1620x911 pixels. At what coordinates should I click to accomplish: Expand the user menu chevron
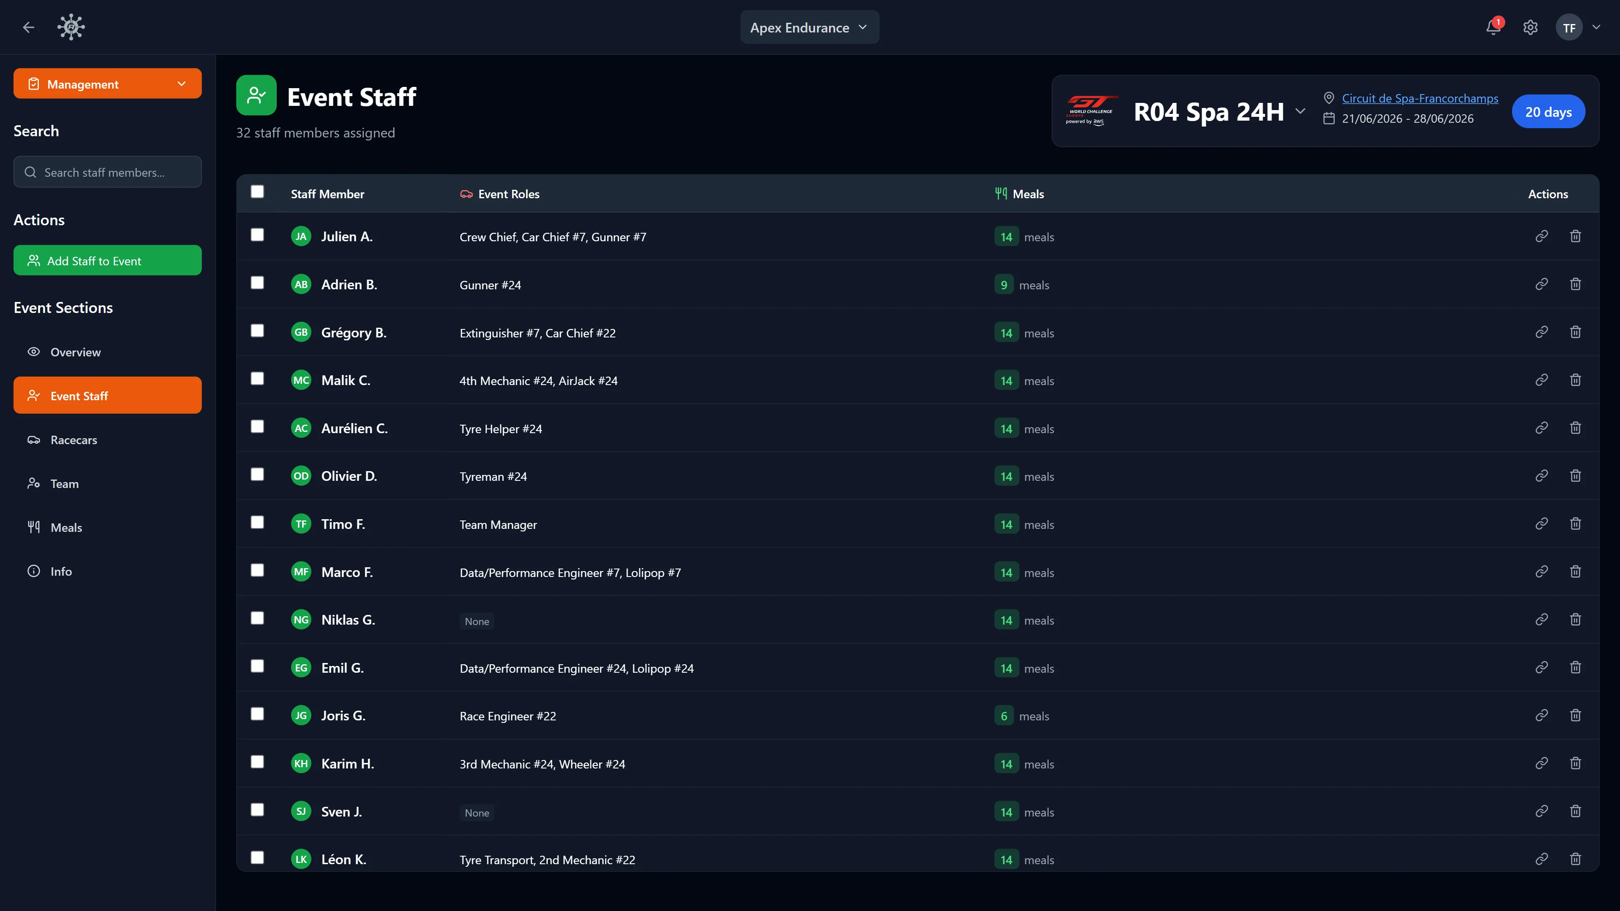tap(1596, 27)
